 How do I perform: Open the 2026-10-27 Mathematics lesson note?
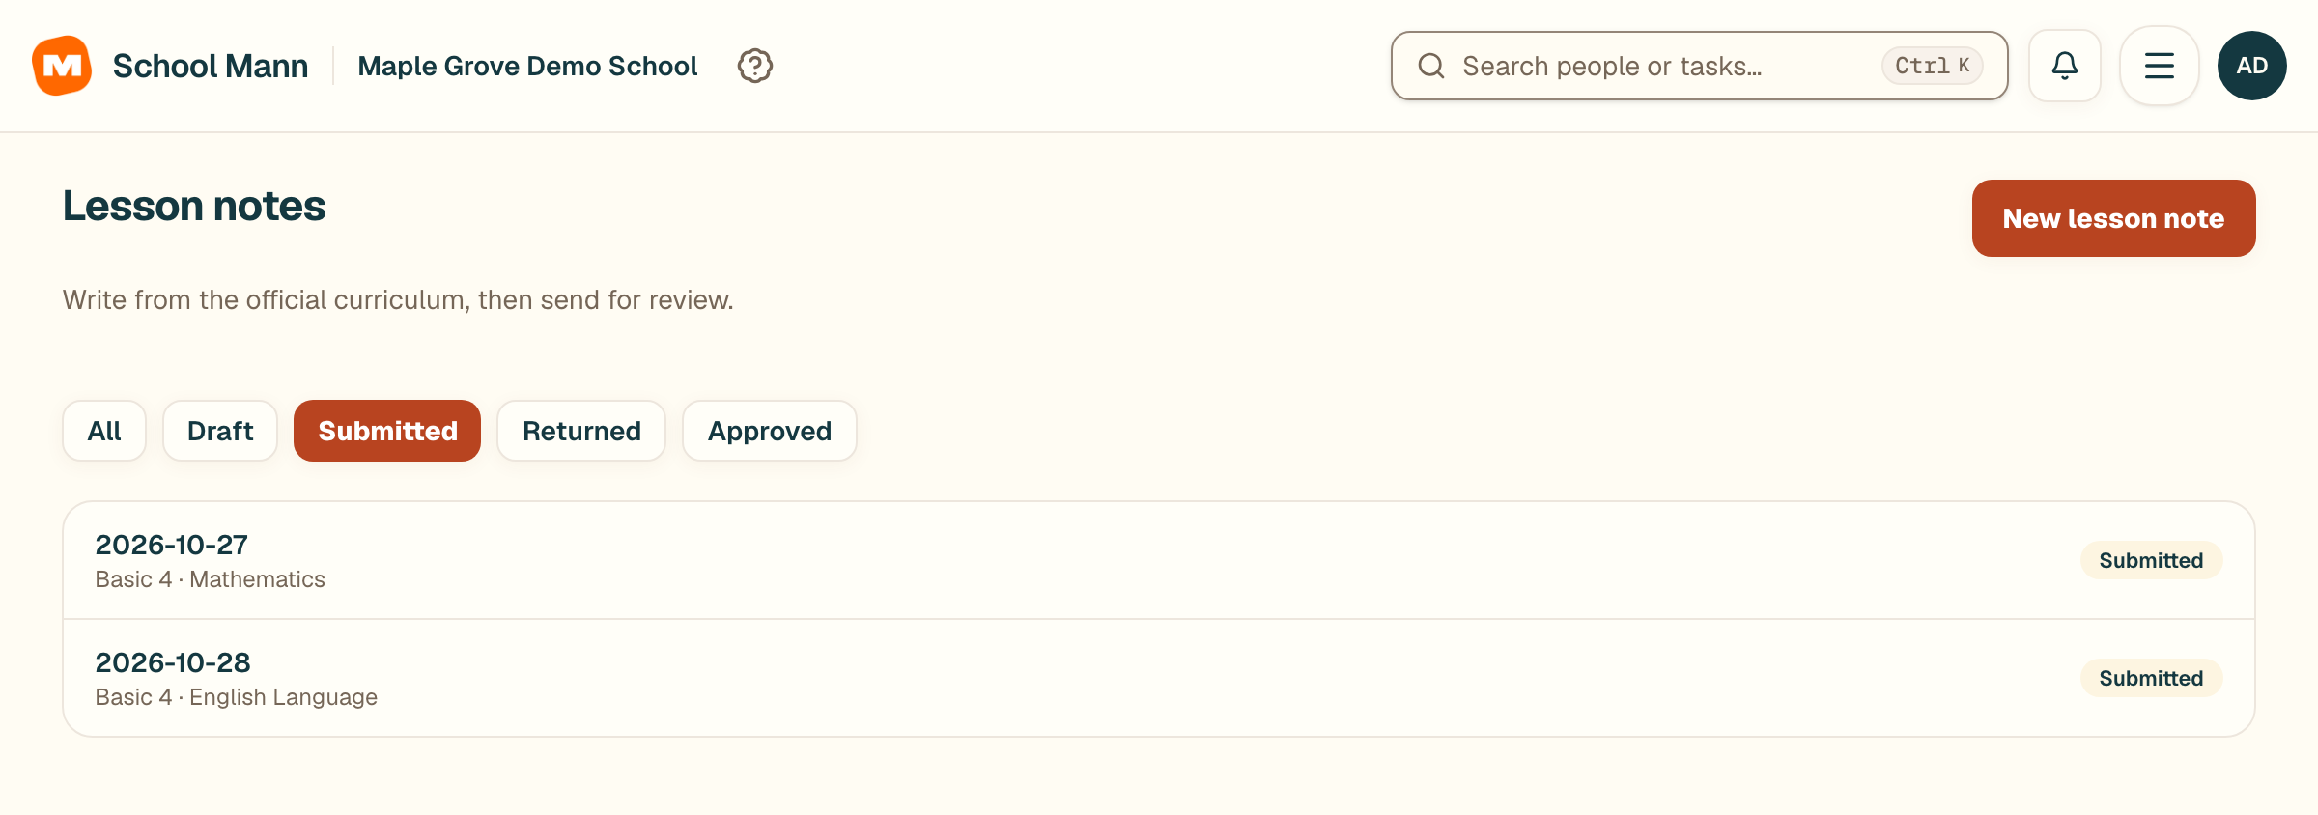[x=1159, y=560]
